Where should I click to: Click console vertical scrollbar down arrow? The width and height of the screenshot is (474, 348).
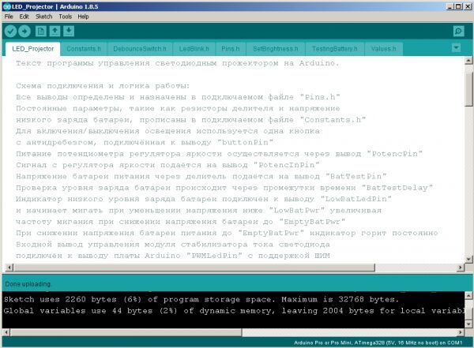[468, 324]
